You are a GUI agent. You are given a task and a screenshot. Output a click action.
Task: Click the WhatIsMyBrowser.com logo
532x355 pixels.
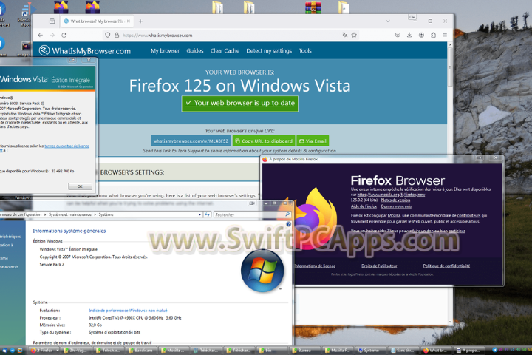(84, 50)
